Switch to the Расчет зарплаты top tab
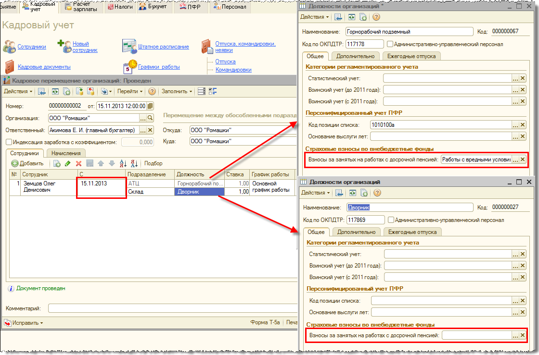The width and height of the screenshot is (539, 355). click(81, 7)
